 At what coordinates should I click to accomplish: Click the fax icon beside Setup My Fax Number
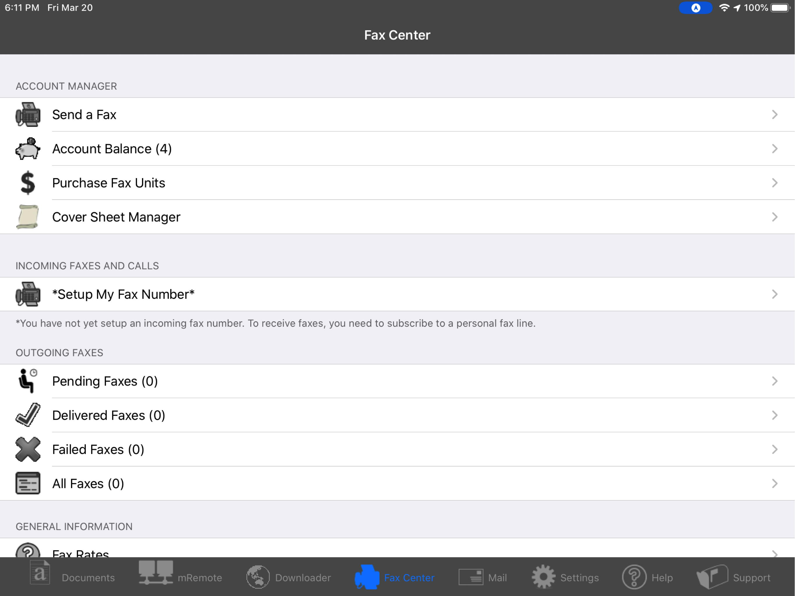(28, 295)
